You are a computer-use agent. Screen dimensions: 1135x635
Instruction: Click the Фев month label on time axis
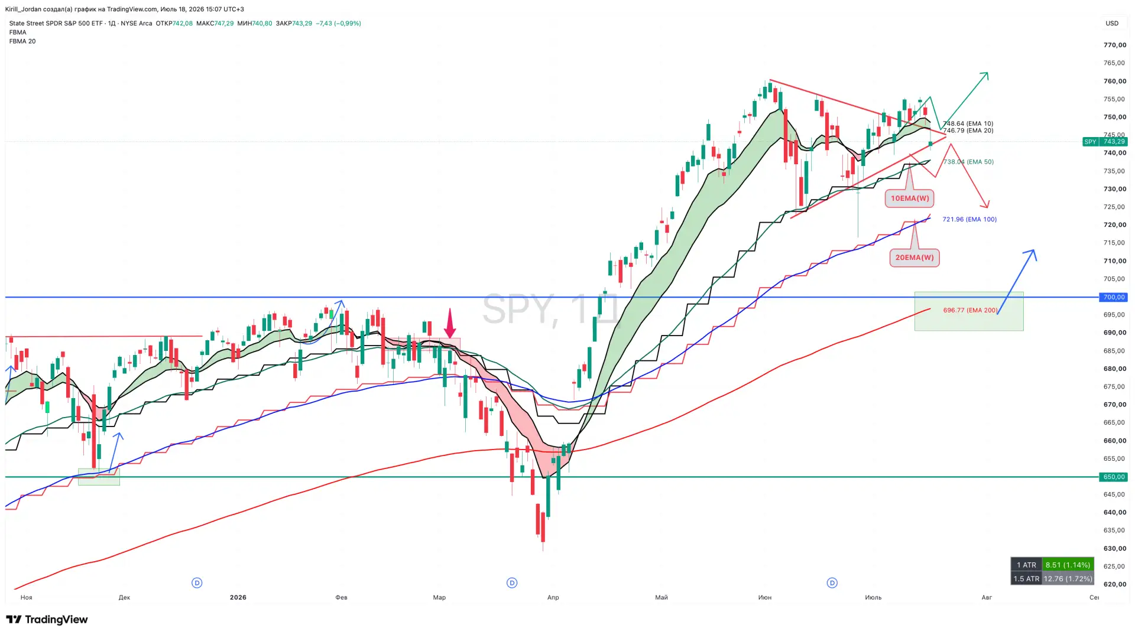click(341, 597)
